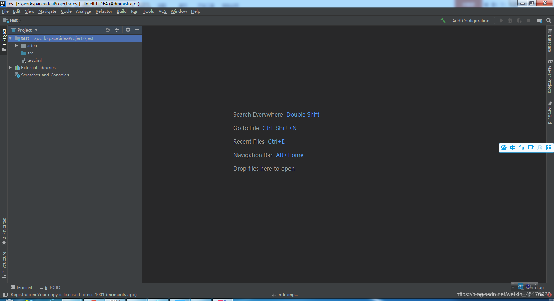Click the Run with Coverage icon
The height and width of the screenshot is (301, 554).
[519, 20]
